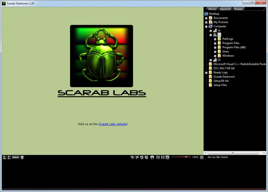Set zoom to 1:1
268x192 pixels.
click(x=158, y=157)
